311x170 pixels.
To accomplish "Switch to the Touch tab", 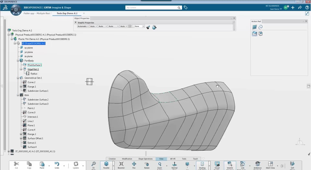I will point(195,159).
